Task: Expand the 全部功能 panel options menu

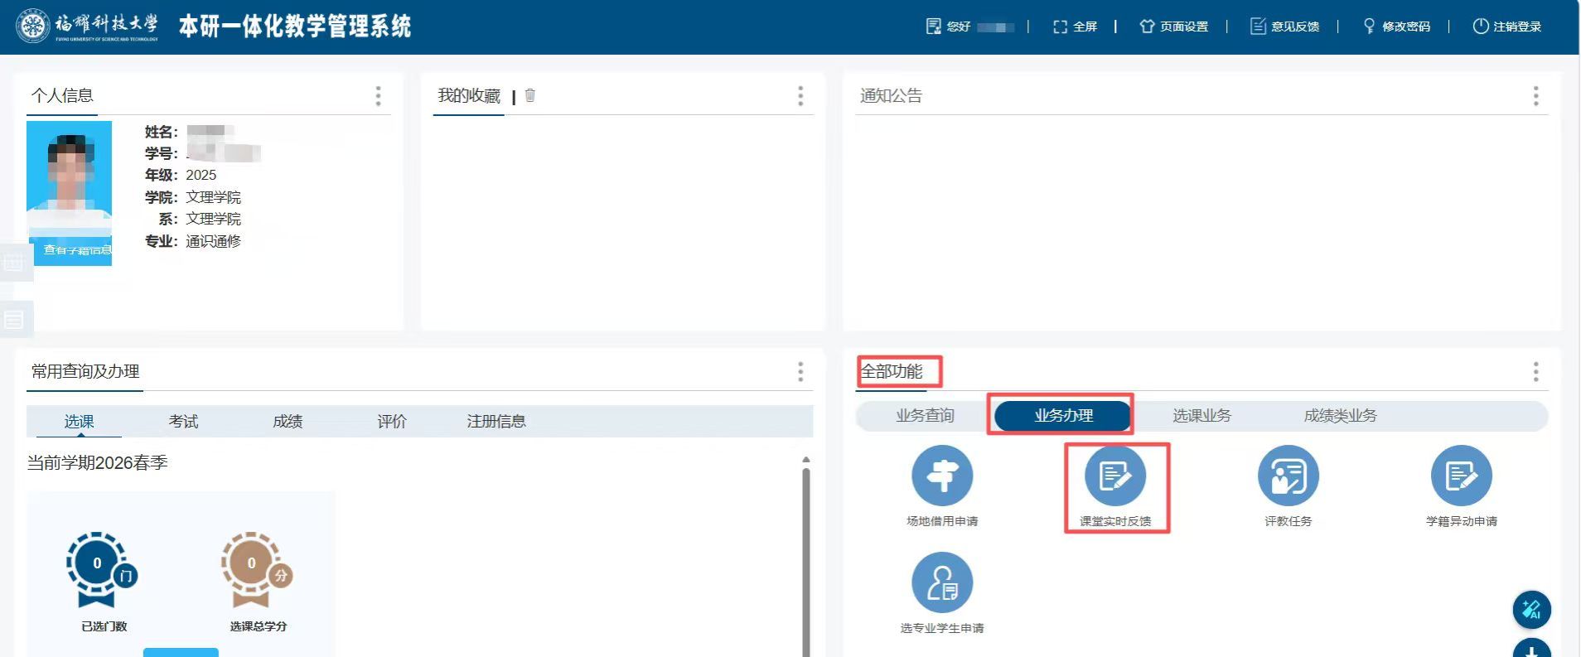Action: coord(1535,372)
